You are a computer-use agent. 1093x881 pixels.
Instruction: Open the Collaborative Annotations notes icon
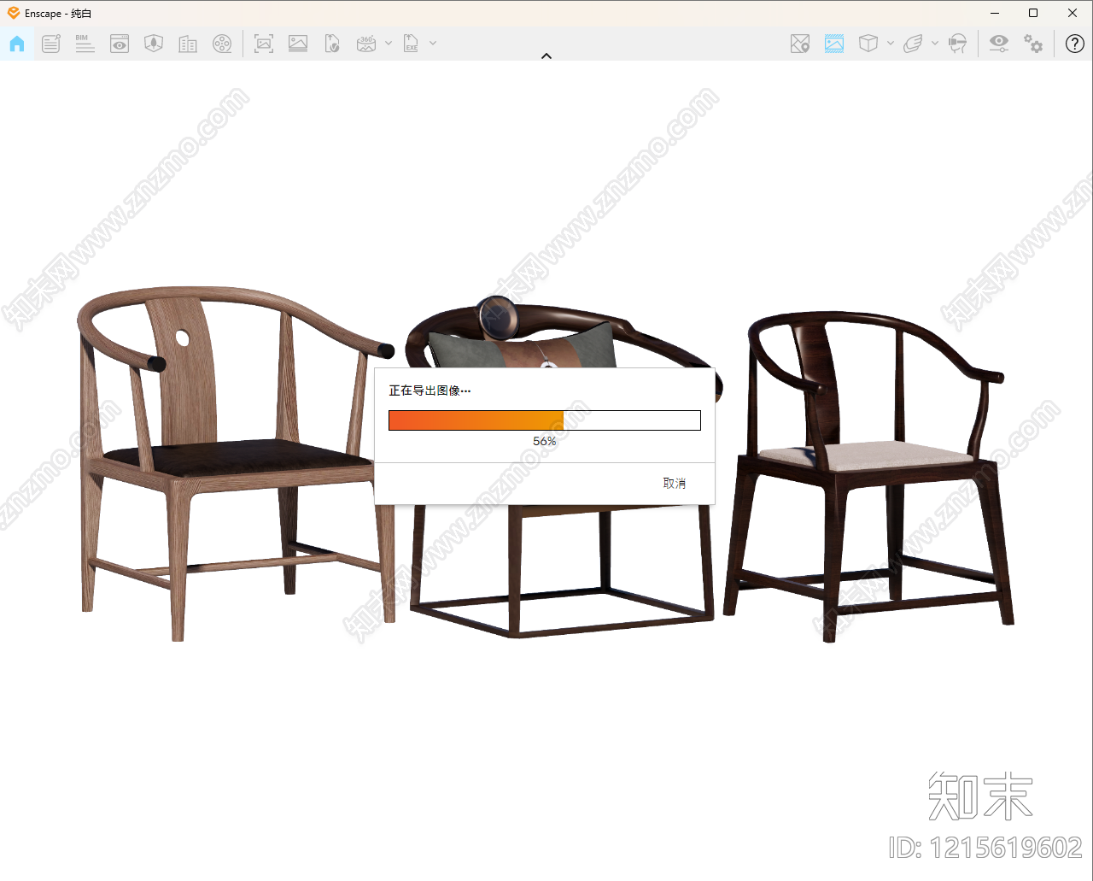51,44
